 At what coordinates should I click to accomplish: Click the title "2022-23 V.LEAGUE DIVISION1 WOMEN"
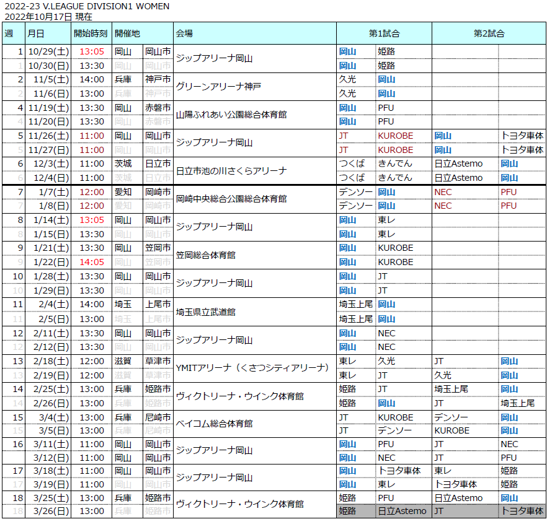(87, 6)
